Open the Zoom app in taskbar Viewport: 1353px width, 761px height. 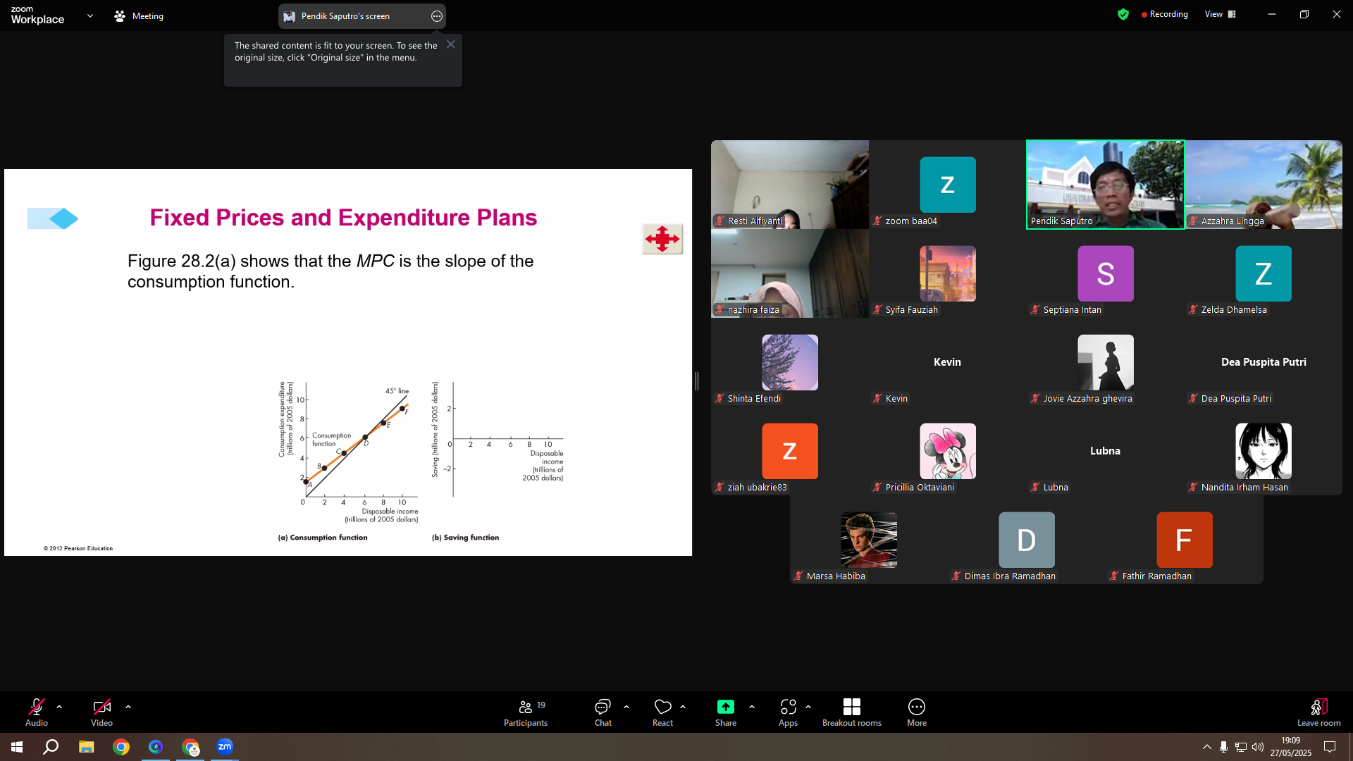[225, 747]
